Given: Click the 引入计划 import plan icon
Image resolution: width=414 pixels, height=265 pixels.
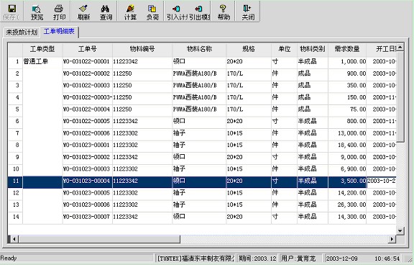Looking at the screenshot, I should coord(177,12).
